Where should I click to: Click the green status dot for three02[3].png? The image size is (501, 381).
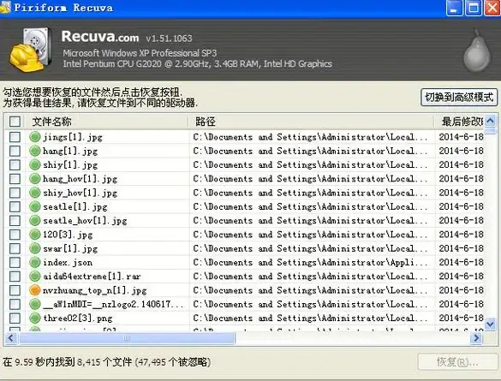(x=35, y=318)
